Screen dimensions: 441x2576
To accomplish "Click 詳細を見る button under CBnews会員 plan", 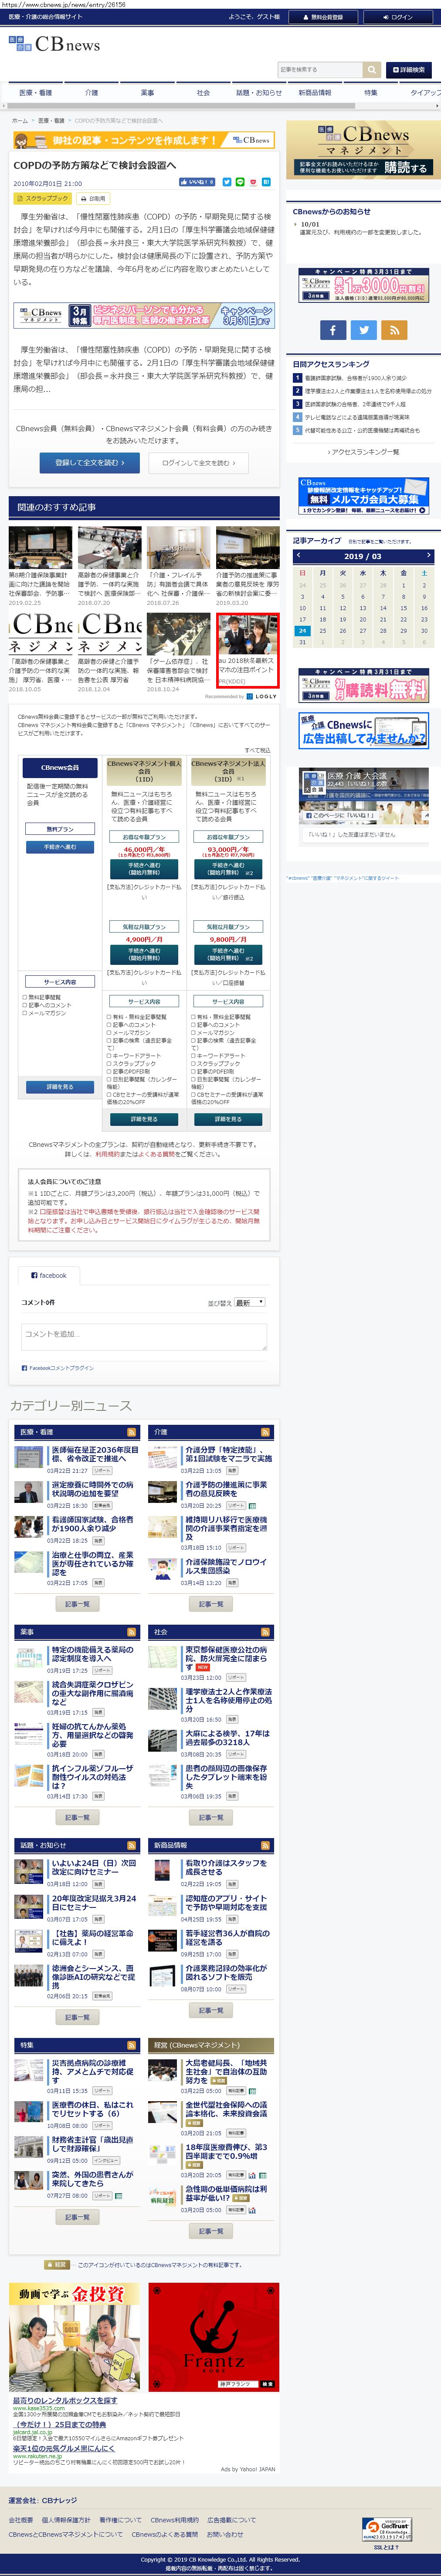I will point(60,1087).
